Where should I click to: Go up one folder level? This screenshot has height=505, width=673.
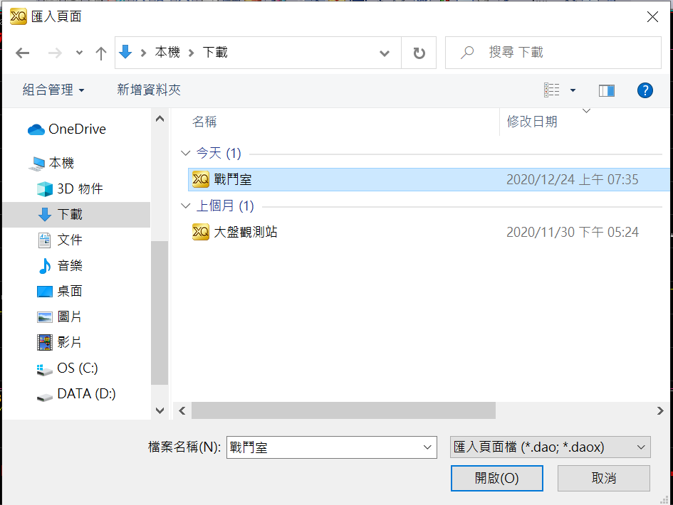(101, 53)
